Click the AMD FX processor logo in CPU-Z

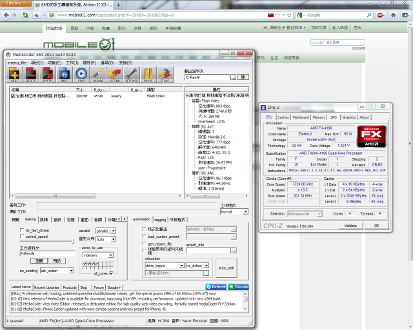(x=372, y=136)
